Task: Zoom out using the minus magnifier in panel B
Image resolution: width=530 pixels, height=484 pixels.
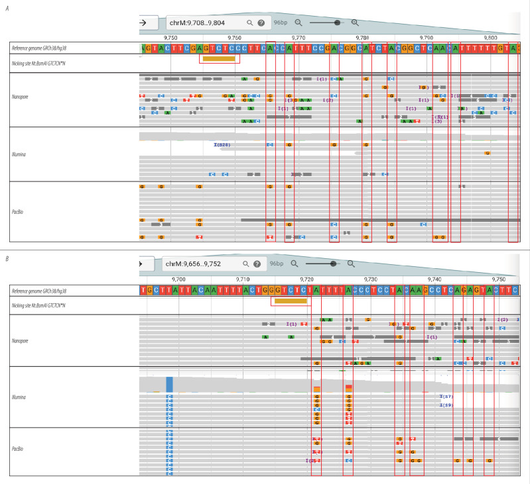Action: point(295,264)
